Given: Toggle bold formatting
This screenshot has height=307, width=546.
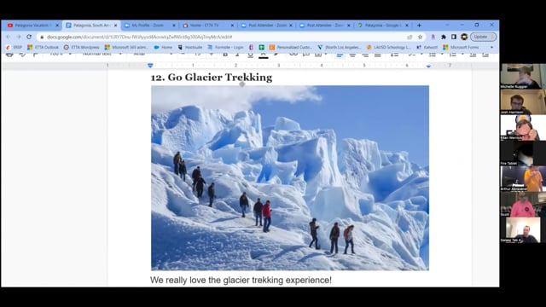Looking at the screenshot, I should pos(225,55).
